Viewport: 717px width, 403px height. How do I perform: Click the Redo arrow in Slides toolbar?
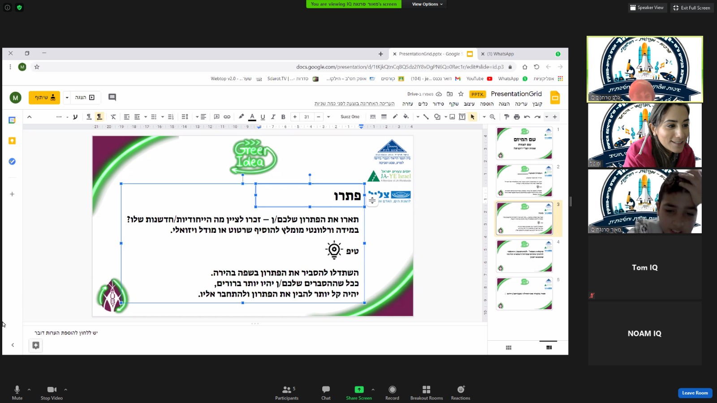(x=537, y=117)
